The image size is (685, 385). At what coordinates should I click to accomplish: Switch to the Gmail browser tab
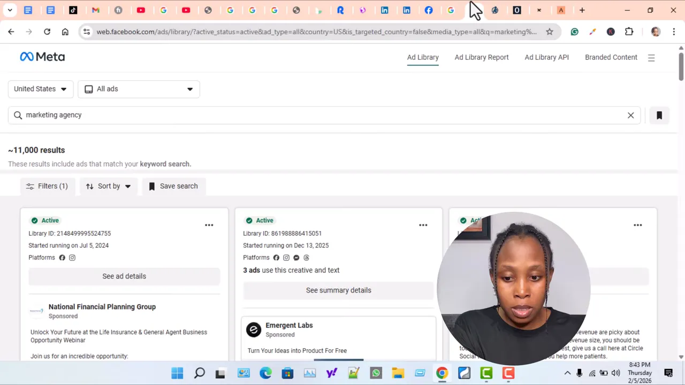(x=96, y=10)
